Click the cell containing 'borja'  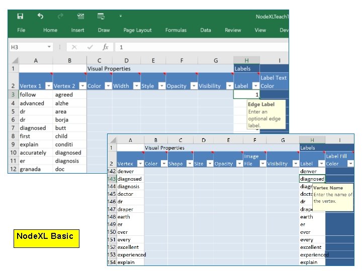point(70,120)
